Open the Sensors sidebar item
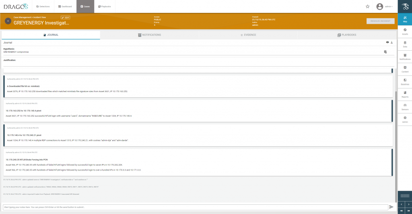 pyautogui.click(x=405, y=107)
